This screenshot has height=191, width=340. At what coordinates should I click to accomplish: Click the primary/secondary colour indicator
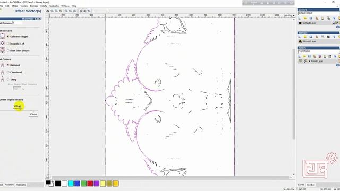[50, 184]
